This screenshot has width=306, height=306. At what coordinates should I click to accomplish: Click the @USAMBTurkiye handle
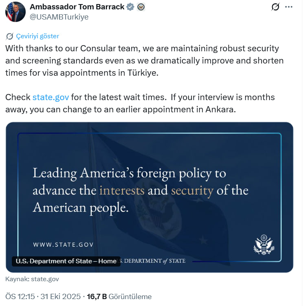pos(59,17)
